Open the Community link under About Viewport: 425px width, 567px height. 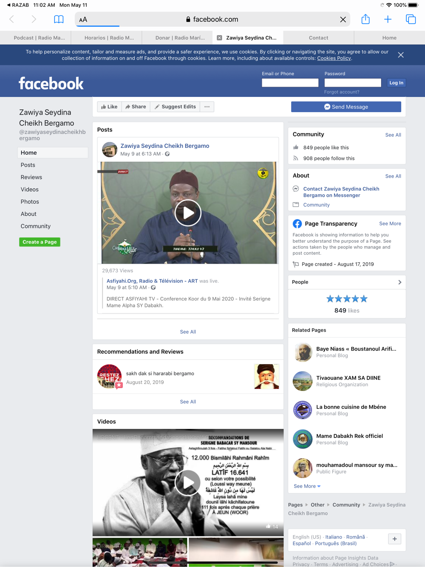(x=316, y=205)
